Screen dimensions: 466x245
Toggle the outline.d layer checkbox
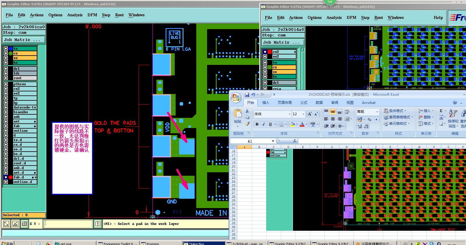[6, 182]
